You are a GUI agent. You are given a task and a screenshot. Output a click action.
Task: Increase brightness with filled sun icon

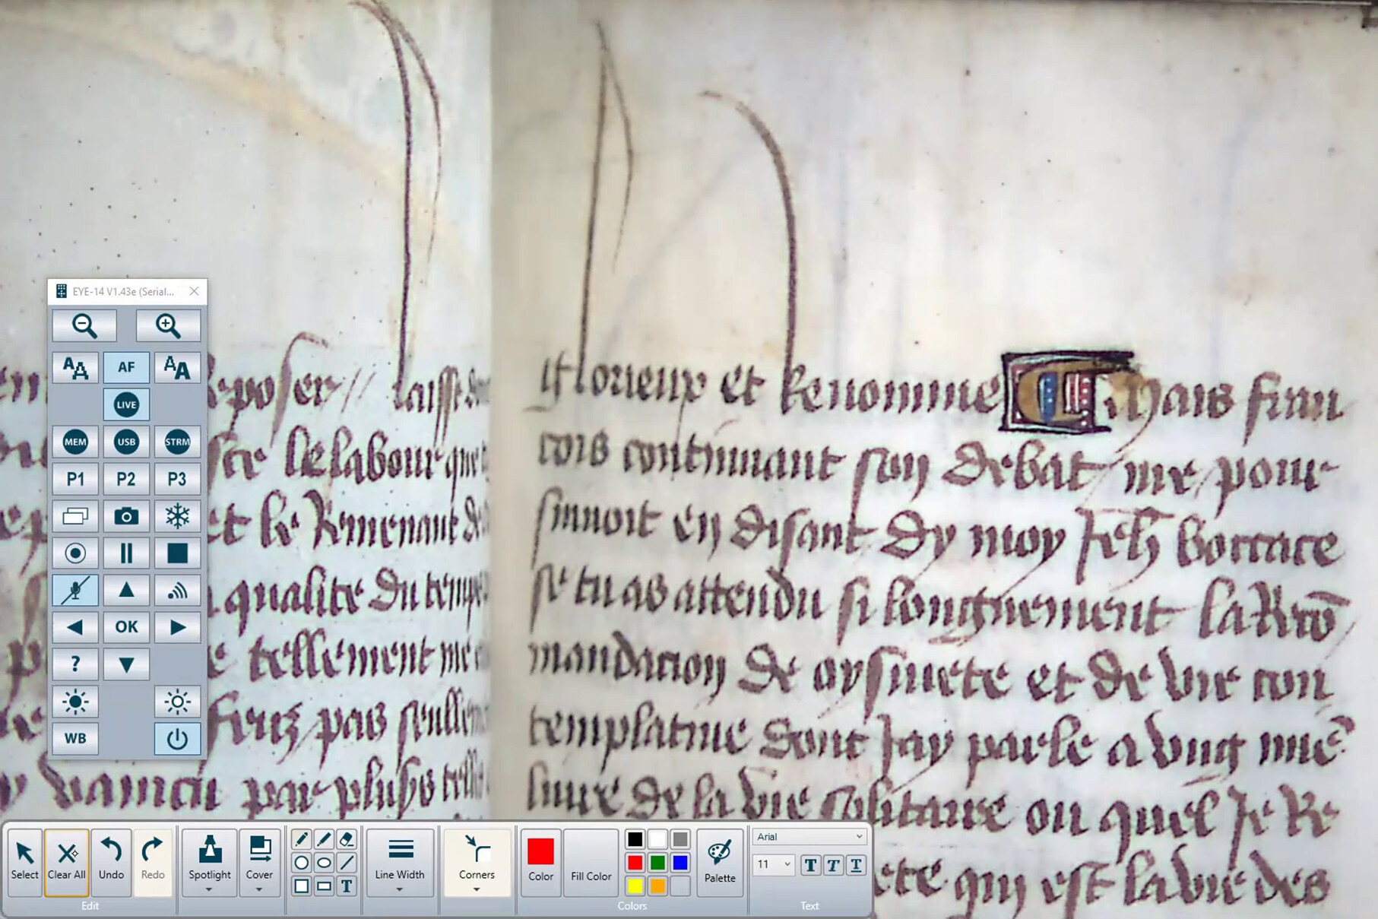(75, 701)
